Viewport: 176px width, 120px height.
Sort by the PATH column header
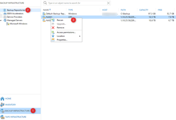pyautogui.click(x=123, y=10)
